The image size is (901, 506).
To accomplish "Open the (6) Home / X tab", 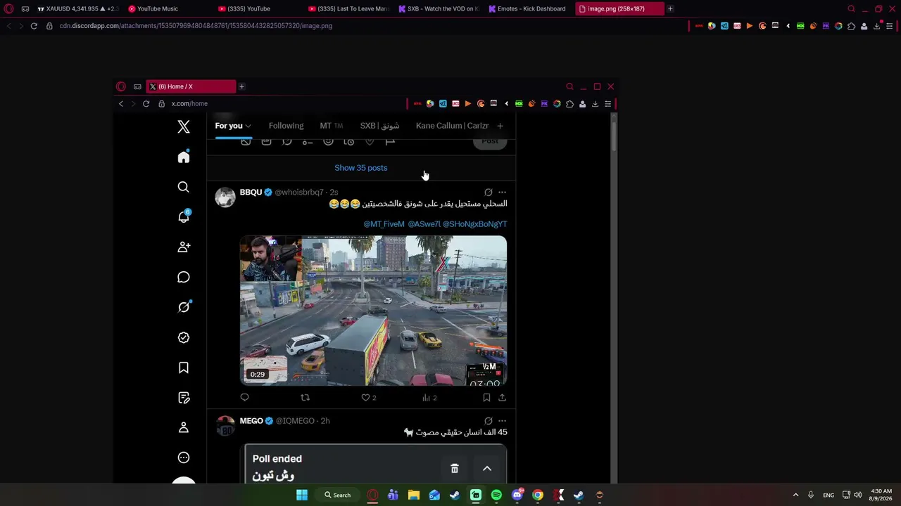I will (x=190, y=86).
